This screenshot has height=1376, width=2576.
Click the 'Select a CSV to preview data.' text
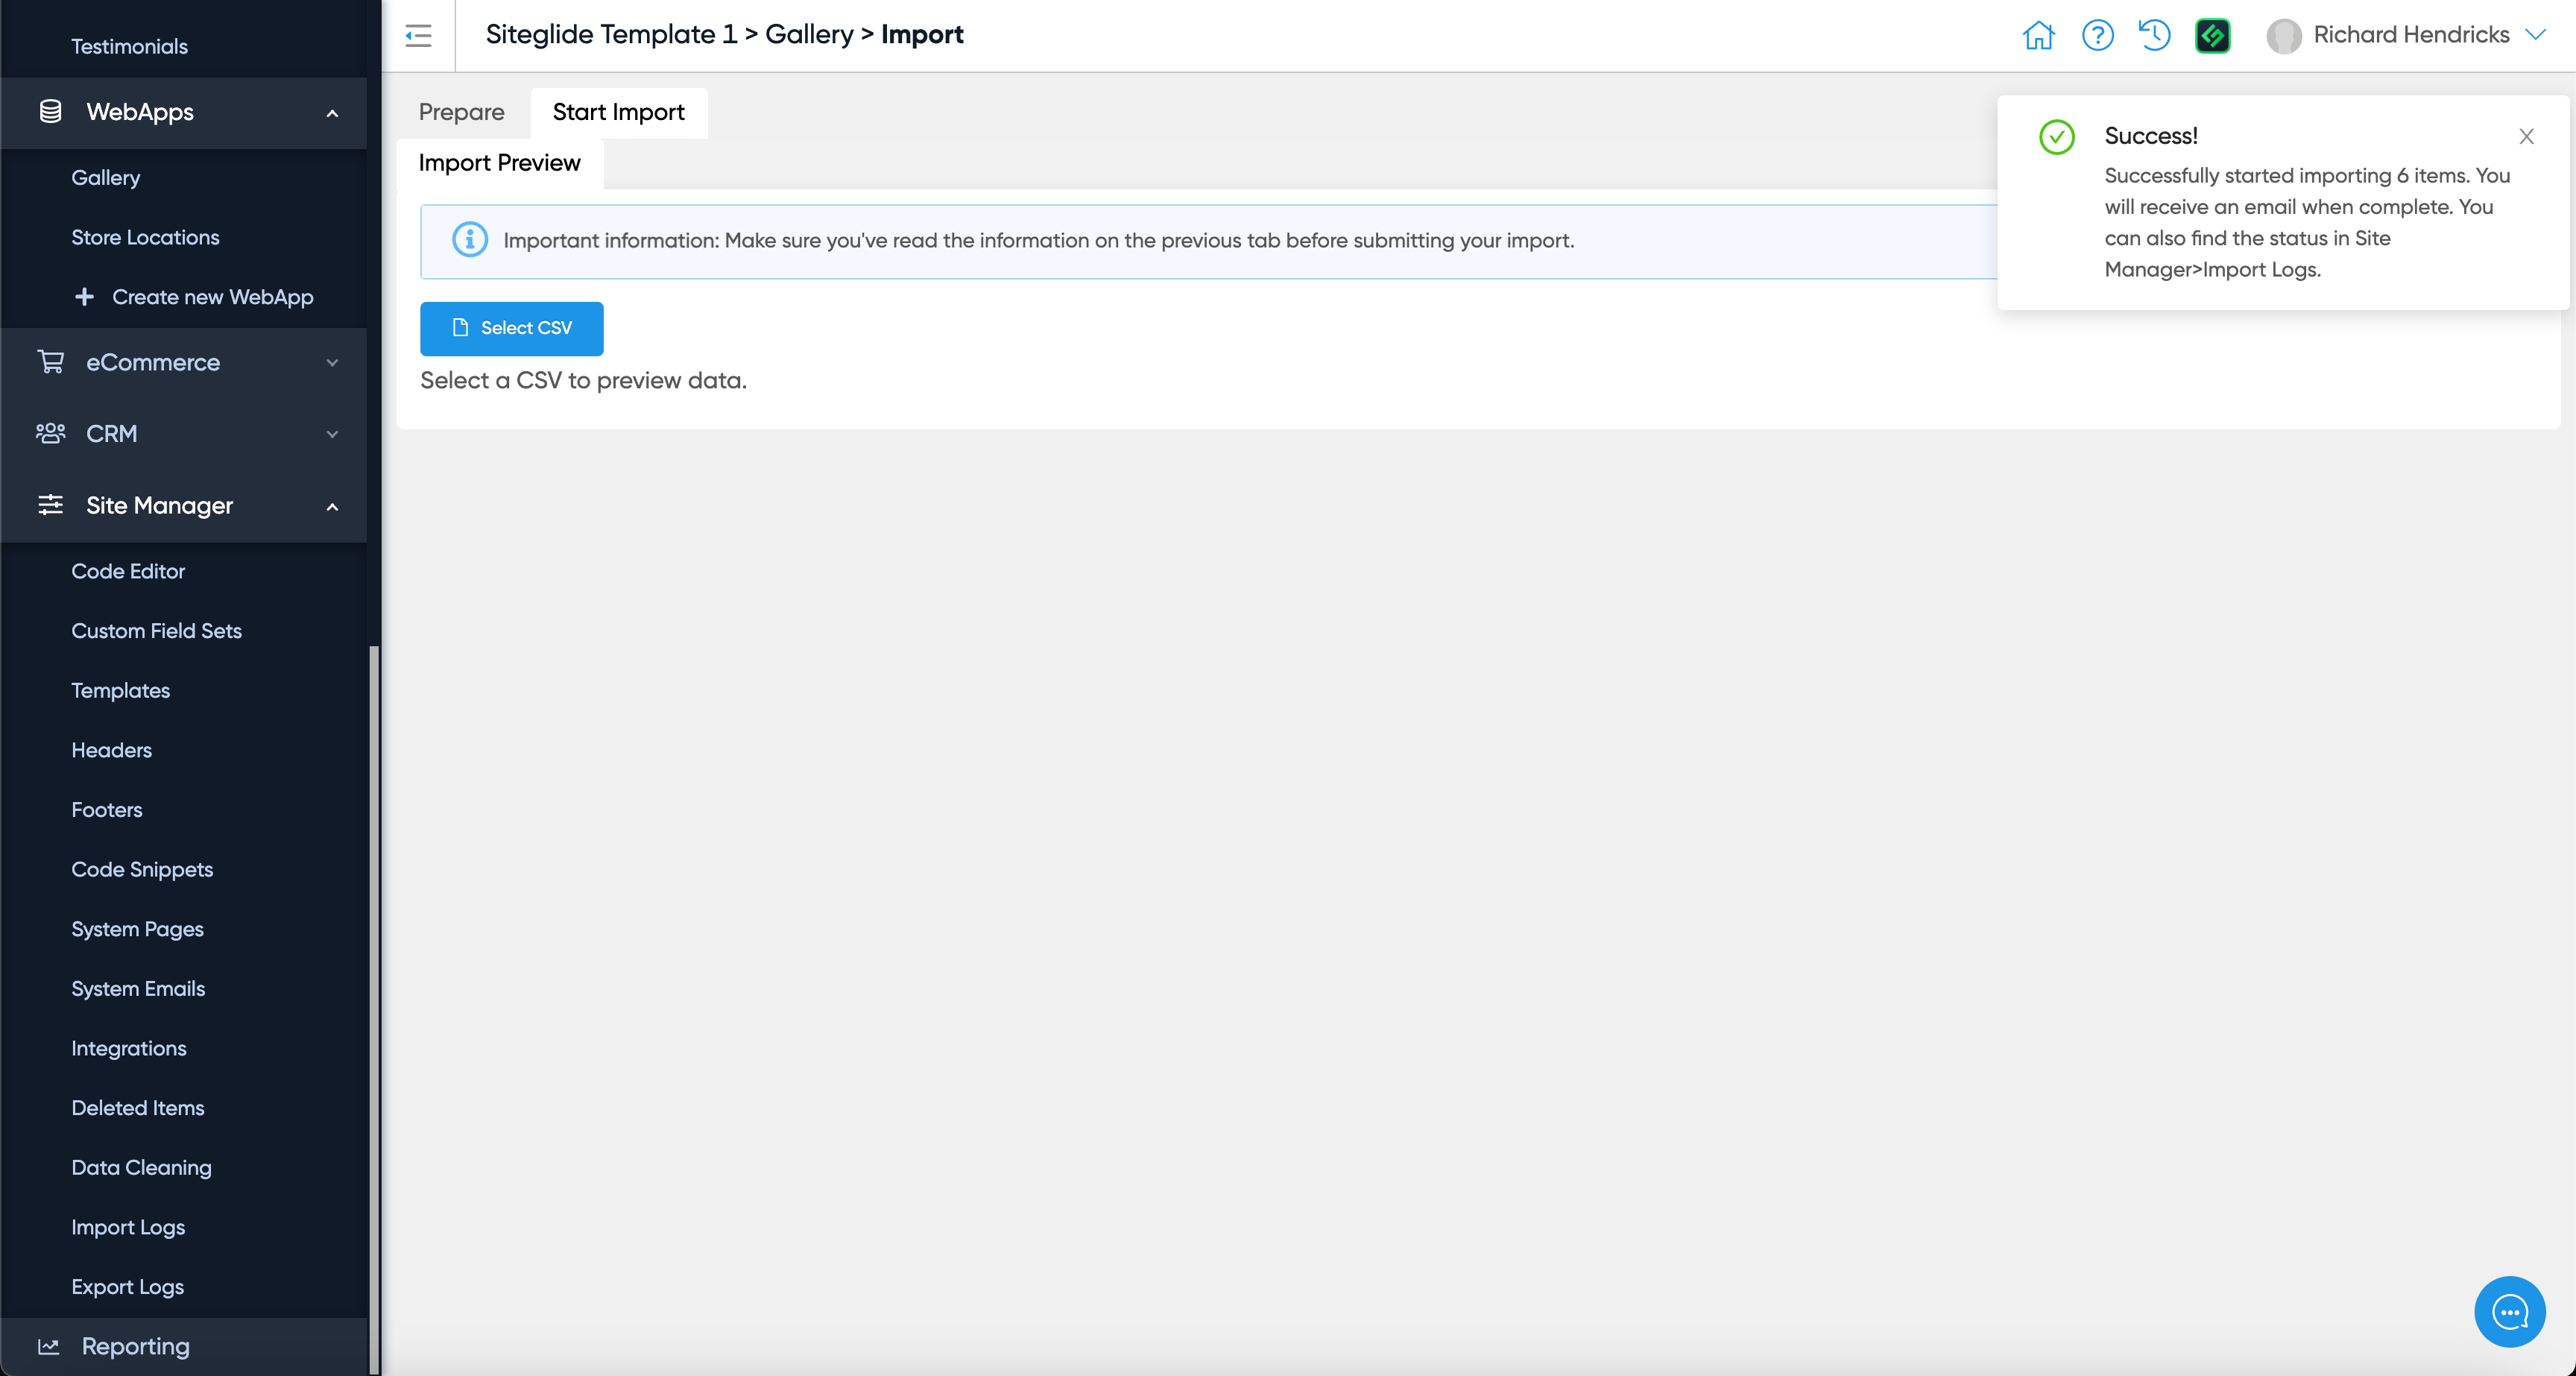point(583,381)
